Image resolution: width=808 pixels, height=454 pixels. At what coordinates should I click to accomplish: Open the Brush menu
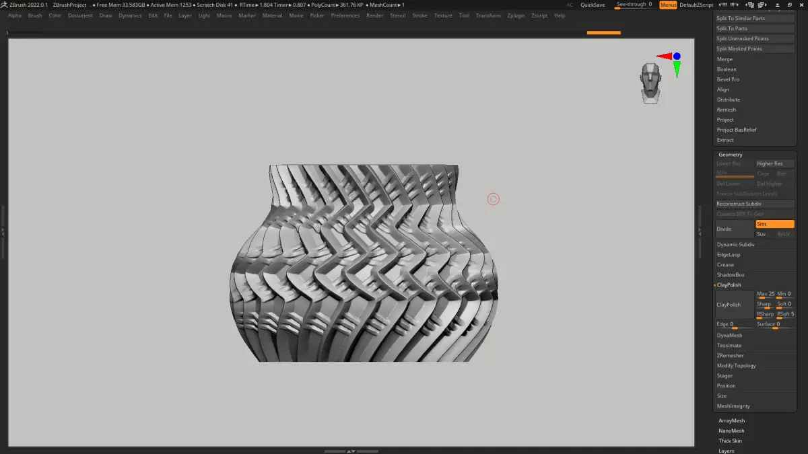pos(35,15)
